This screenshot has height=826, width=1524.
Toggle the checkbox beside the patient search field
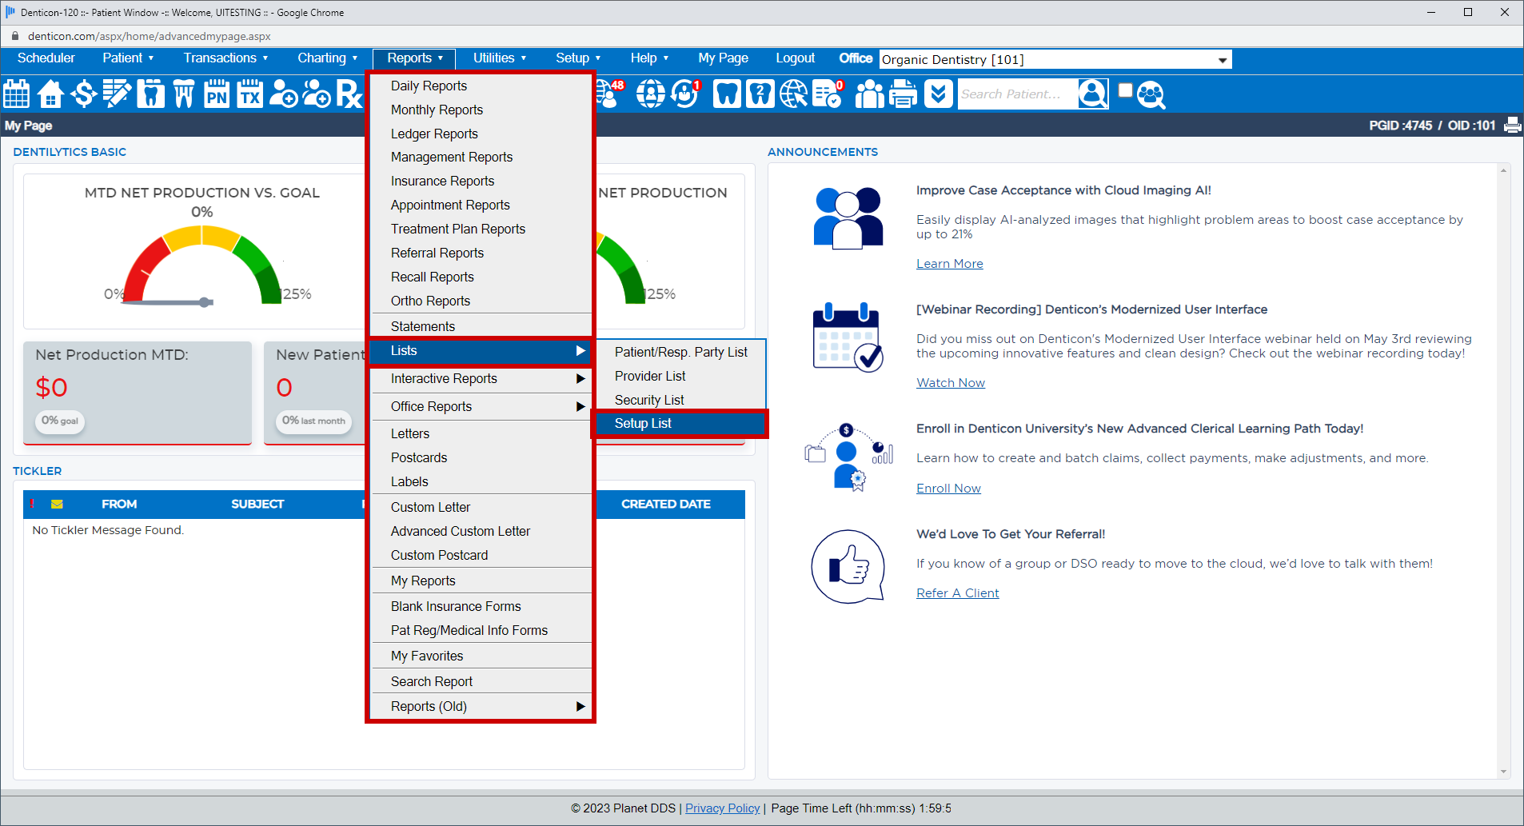click(x=1125, y=90)
